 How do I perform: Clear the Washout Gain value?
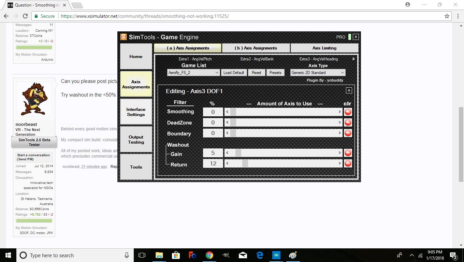click(348, 153)
